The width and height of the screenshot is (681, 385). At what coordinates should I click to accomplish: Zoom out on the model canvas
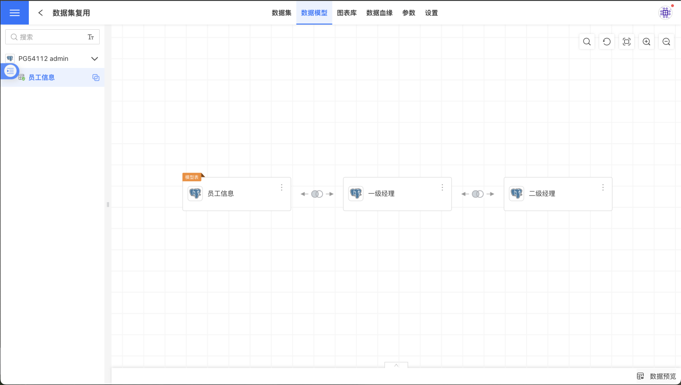pyautogui.click(x=666, y=42)
